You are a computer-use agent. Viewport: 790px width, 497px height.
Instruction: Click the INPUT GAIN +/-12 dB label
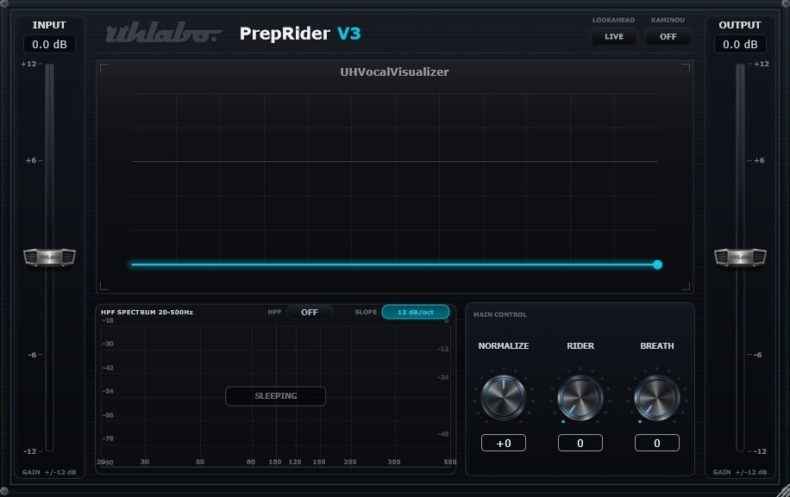[49, 472]
